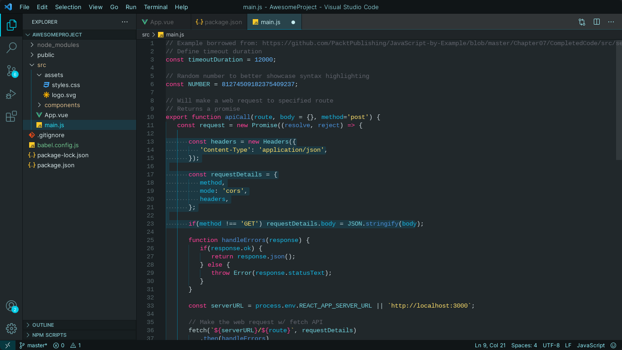The width and height of the screenshot is (622, 350).
Task: Split the editor to the right
Action: tap(597, 22)
